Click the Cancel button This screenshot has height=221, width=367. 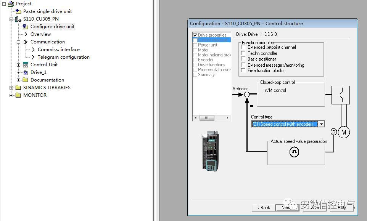pos(314,208)
